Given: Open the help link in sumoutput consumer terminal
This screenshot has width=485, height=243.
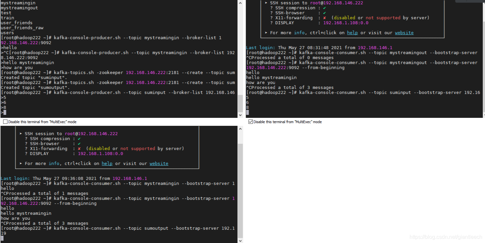Looking at the screenshot, I should (x=107, y=164).
